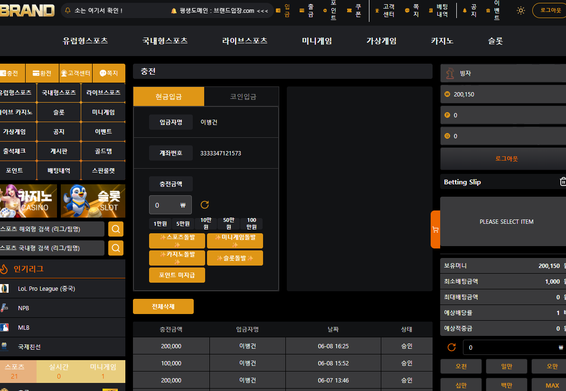Image resolution: width=566 pixels, height=391 pixels.
Task: Select the 현금입금 tab
Action: click(169, 96)
